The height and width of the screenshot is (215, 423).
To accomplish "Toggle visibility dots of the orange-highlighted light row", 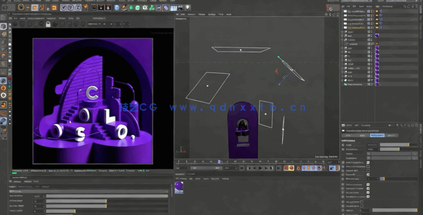I will (x=372, y=27).
